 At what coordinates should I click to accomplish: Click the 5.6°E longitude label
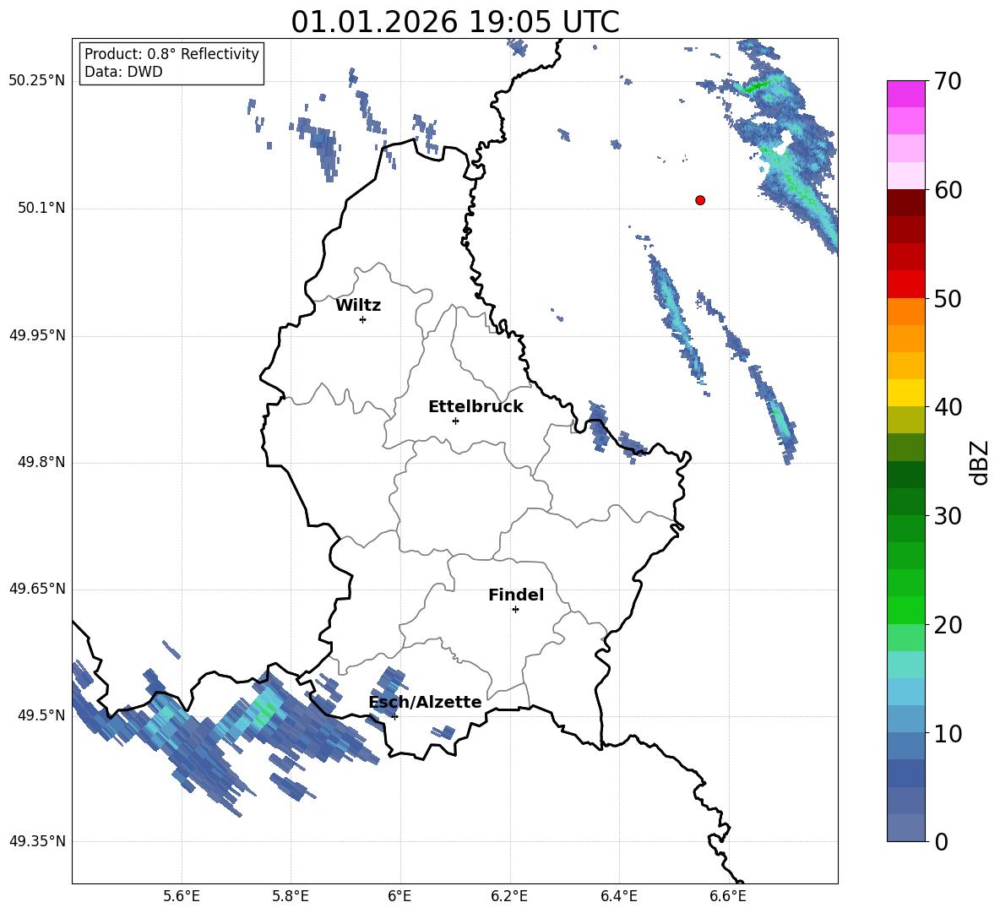182,897
